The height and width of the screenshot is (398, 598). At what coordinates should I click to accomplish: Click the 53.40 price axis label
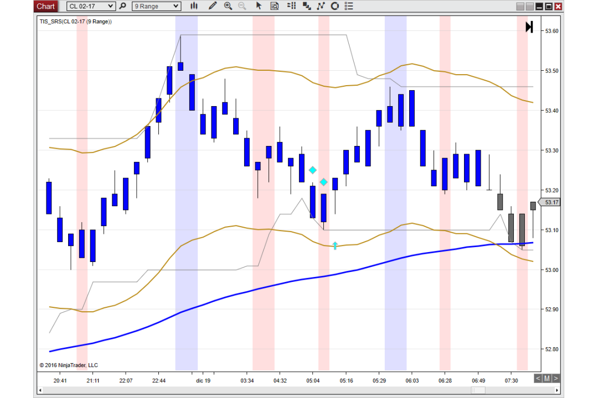click(x=551, y=111)
